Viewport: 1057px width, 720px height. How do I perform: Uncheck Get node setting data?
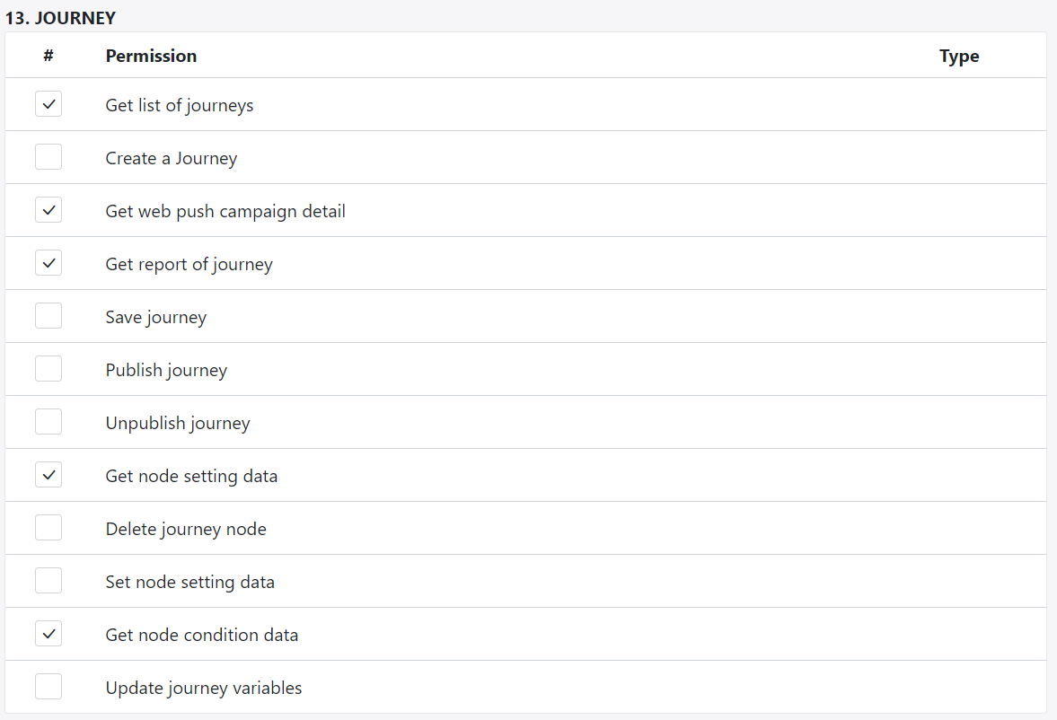(x=48, y=474)
